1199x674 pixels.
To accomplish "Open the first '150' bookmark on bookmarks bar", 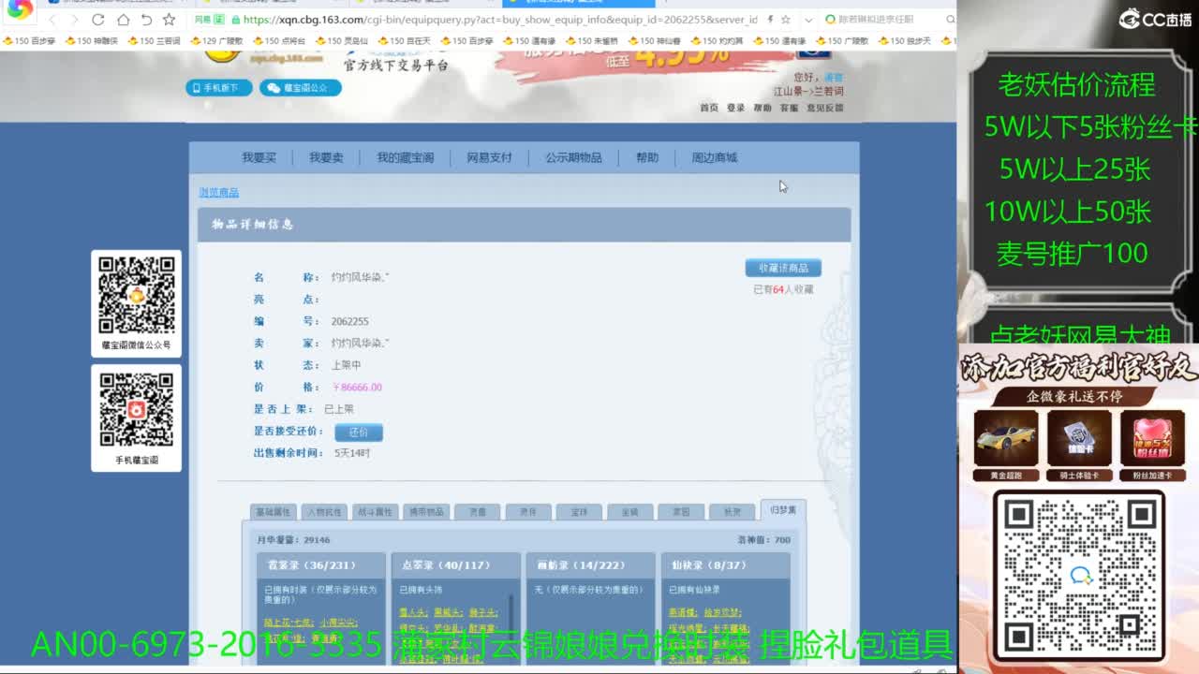I will [30, 41].
